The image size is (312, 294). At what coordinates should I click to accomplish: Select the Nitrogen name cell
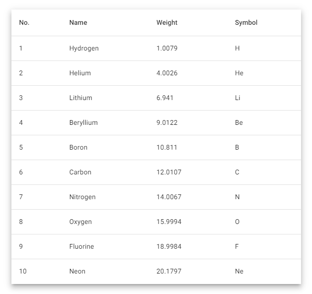(x=82, y=197)
